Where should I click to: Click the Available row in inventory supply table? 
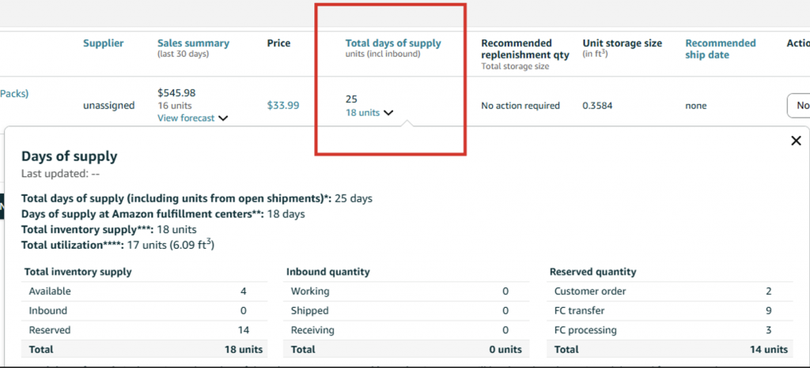142,291
